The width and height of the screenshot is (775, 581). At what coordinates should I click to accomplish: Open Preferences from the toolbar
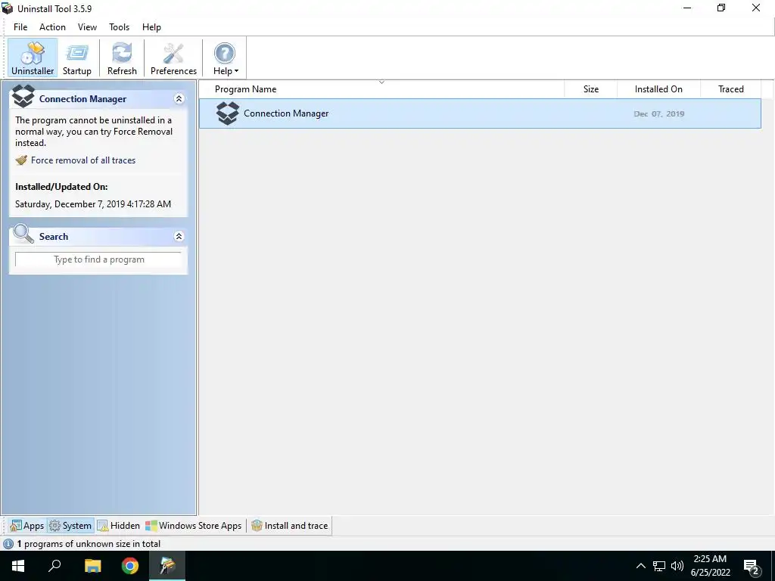tap(173, 57)
